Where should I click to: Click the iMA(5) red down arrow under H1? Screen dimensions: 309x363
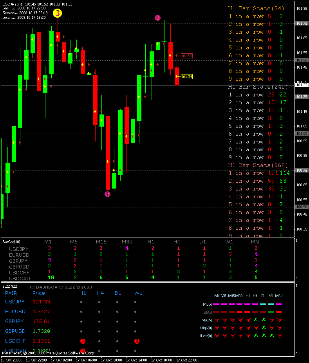(248, 320)
